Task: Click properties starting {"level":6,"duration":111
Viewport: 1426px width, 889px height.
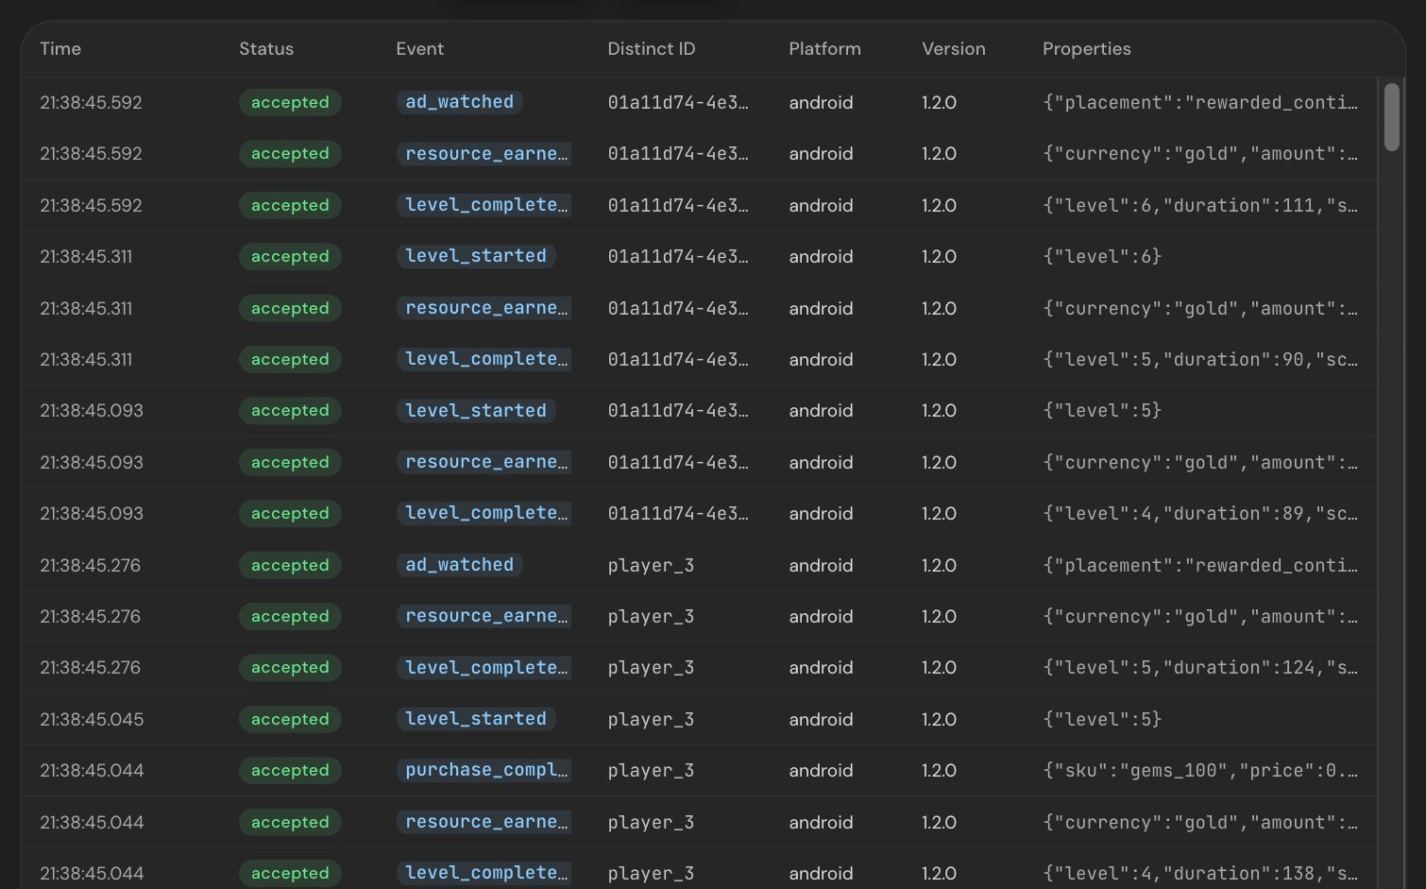Action: point(1200,205)
